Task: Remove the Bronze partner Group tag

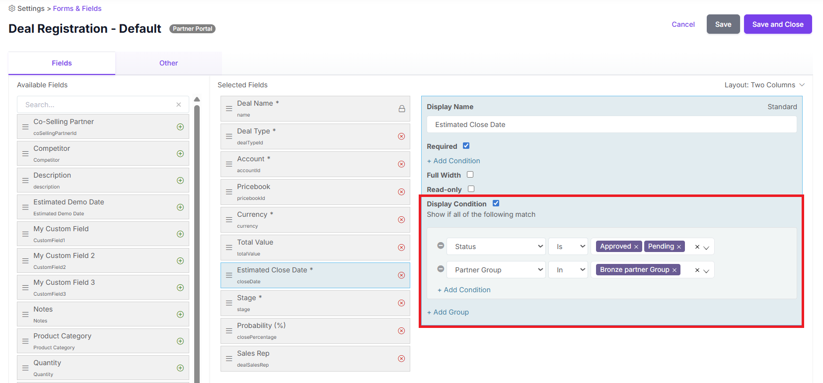Action: click(674, 270)
